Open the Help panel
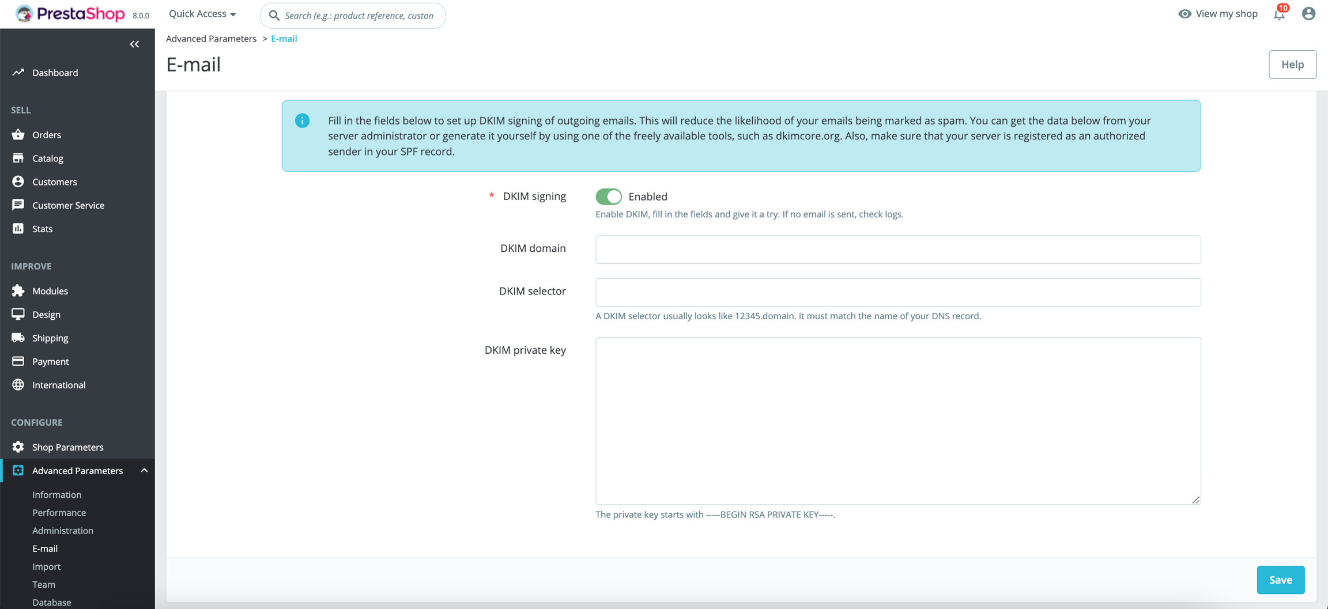The width and height of the screenshot is (1328, 609). (x=1292, y=65)
